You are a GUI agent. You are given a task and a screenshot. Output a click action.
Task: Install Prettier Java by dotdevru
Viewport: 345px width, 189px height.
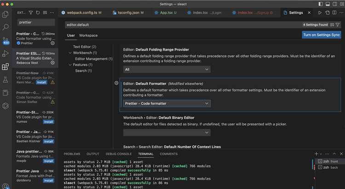point(48,180)
